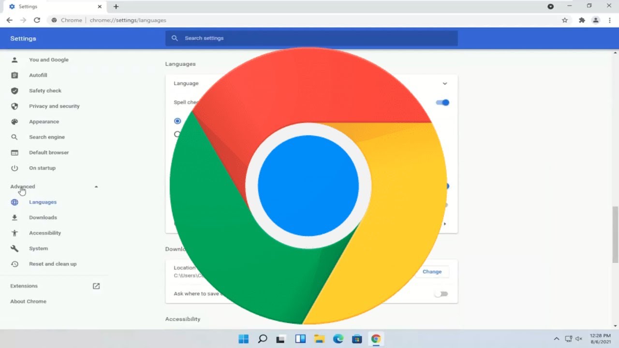Image resolution: width=619 pixels, height=348 pixels.
Task: Open the Windows Start menu
Action: [243, 339]
